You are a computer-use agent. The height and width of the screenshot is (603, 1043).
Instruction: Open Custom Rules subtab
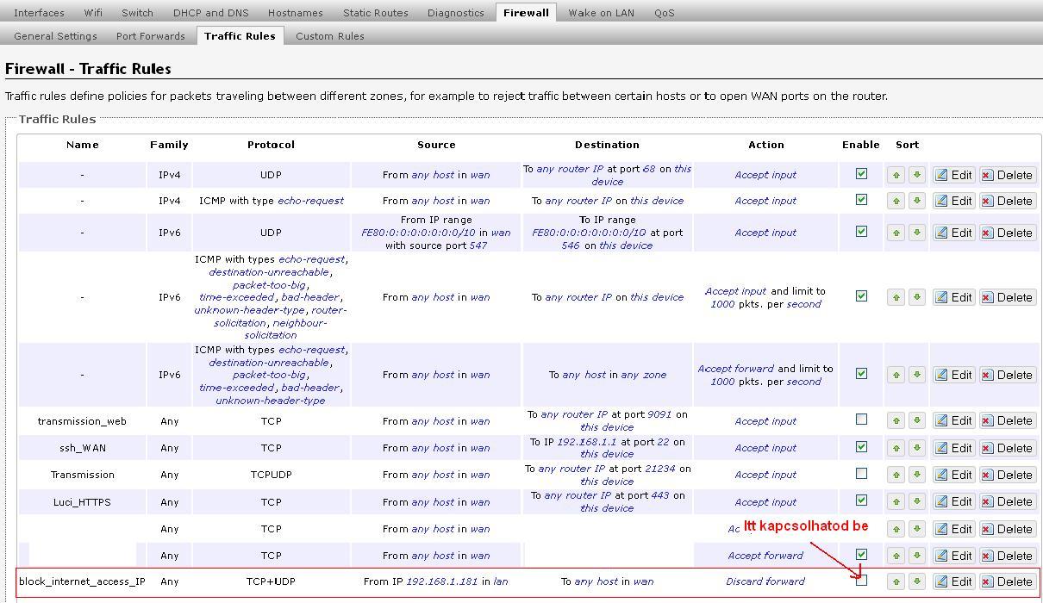point(330,36)
